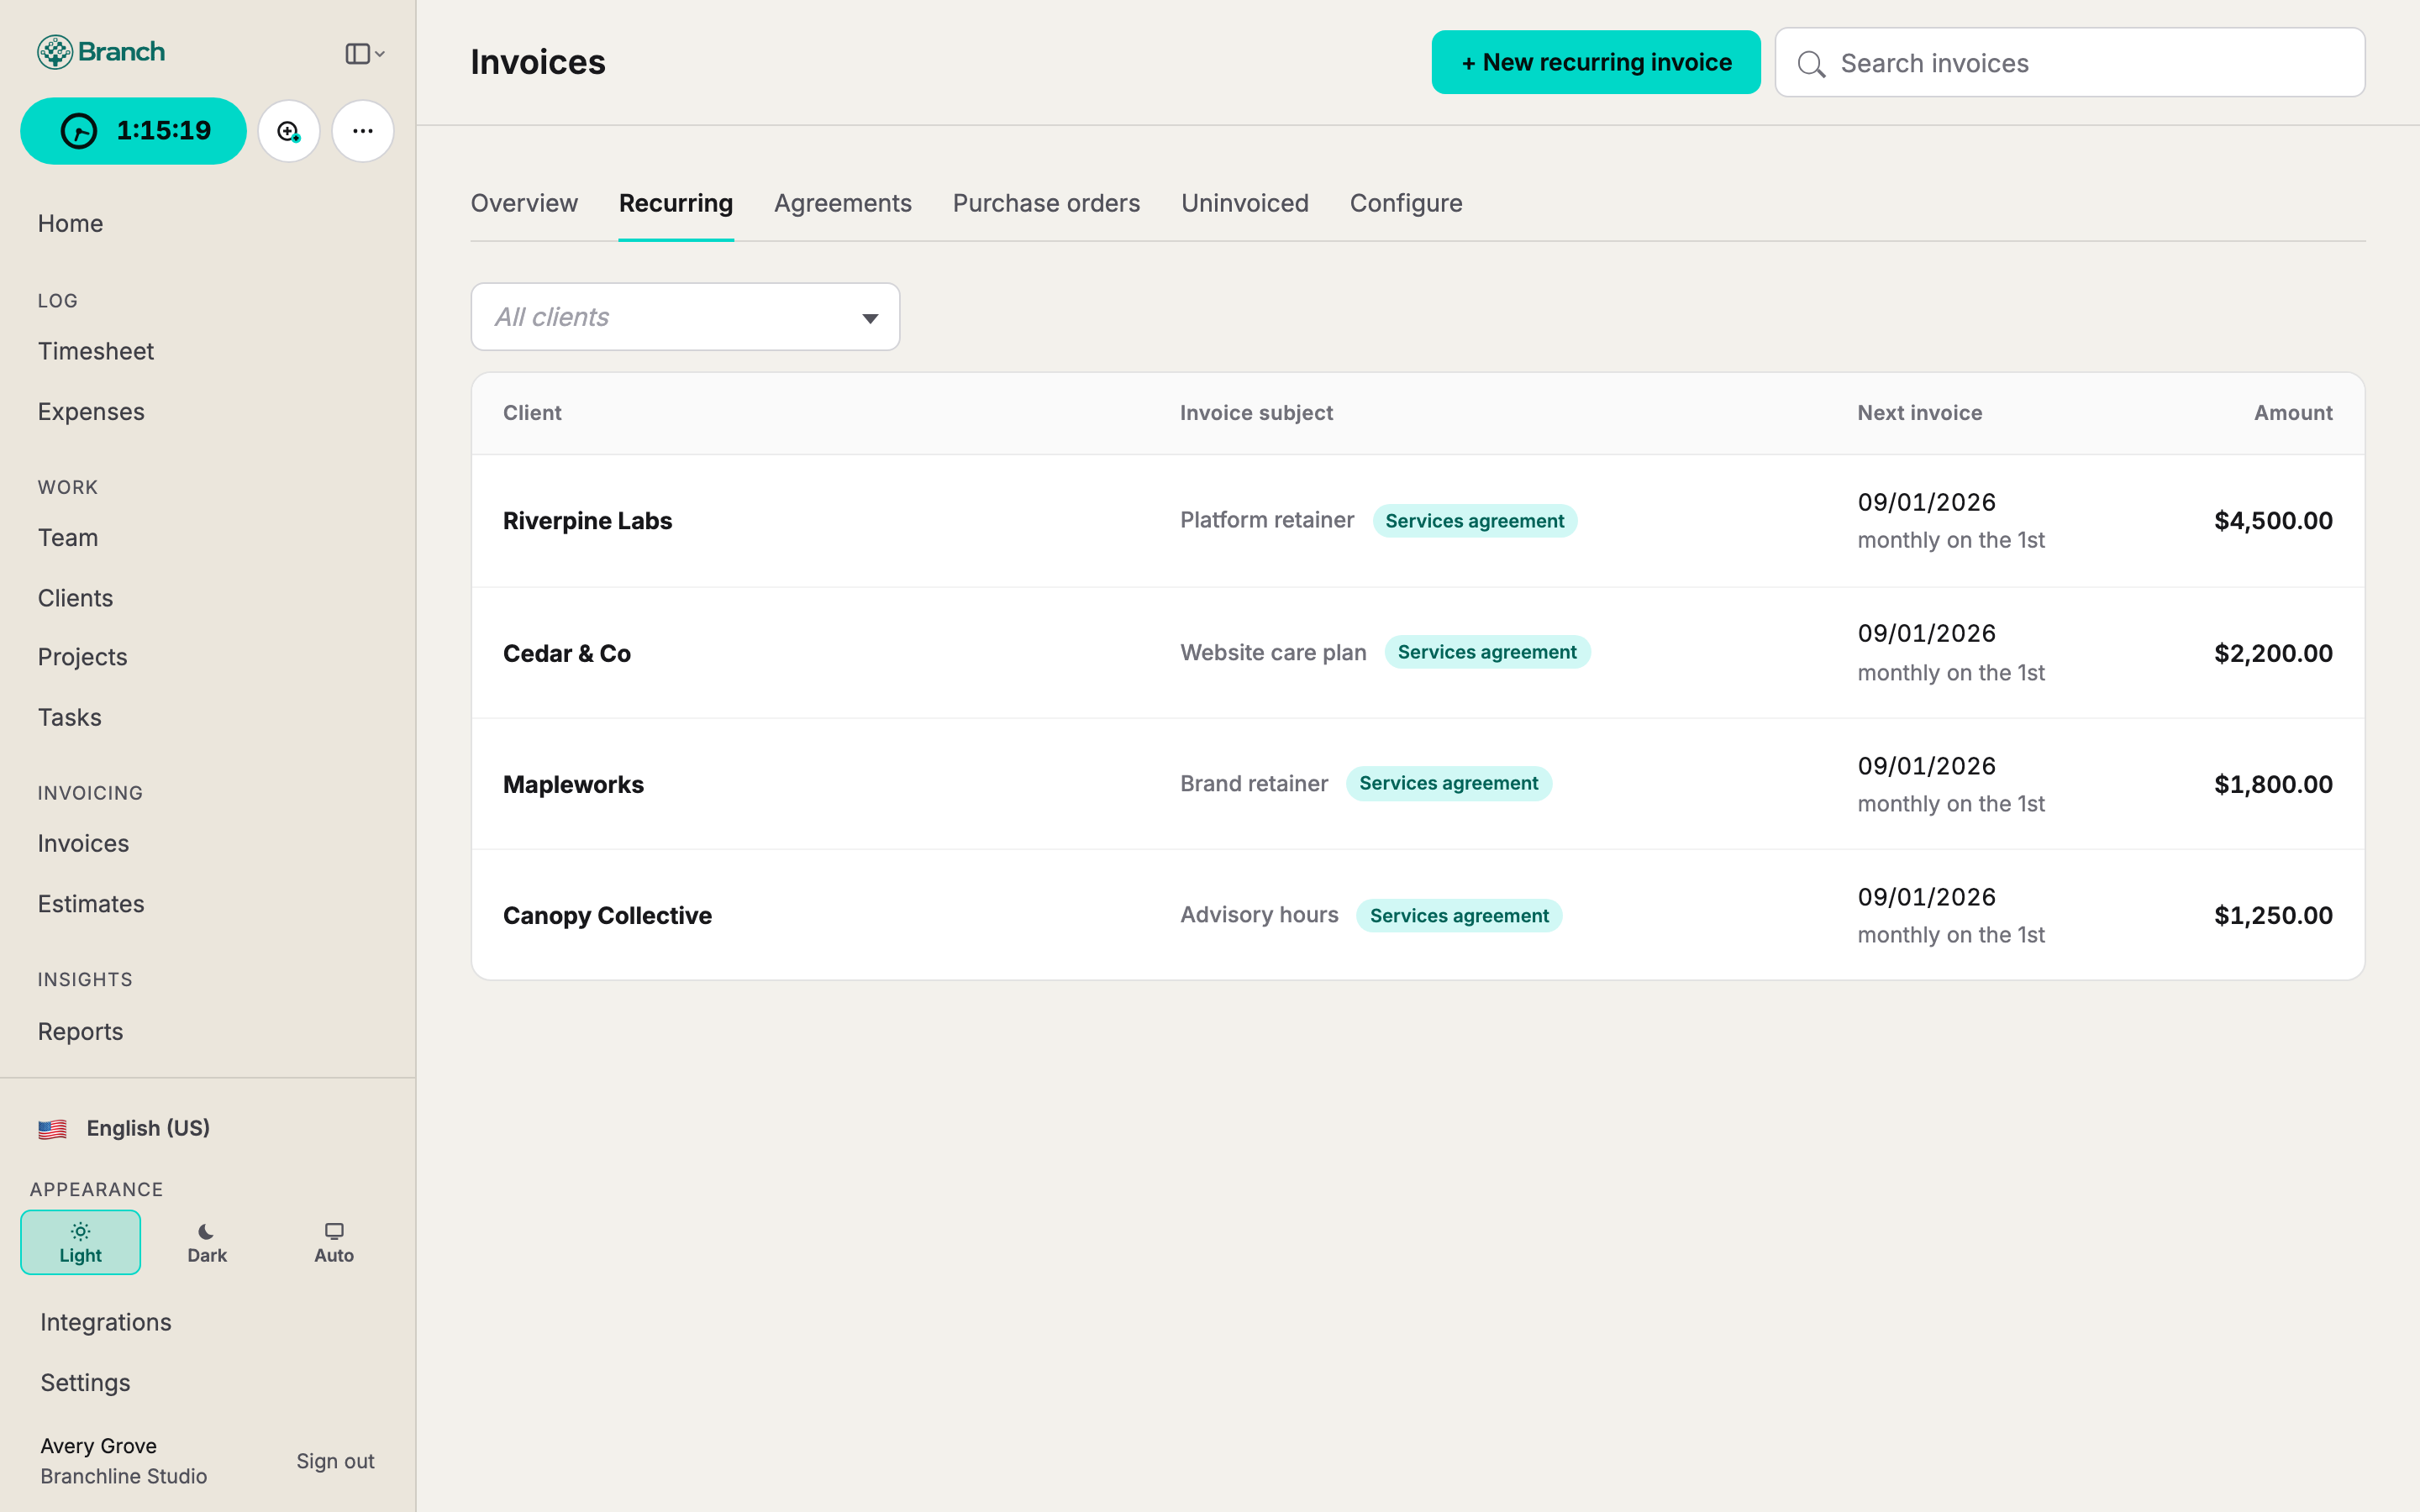Image resolution: width=2420 pixels, height=1512 pixels.
Task: Open the Canopy Collective recurring invoice
Action: (1417, 915)
